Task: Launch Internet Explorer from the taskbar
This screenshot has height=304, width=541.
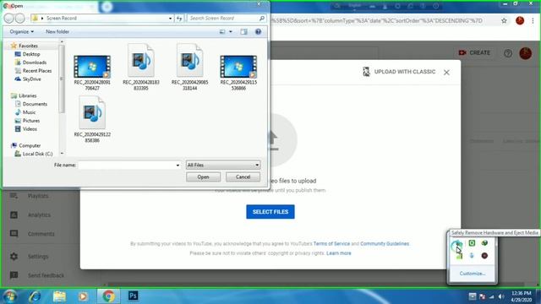Action: tap(35, 296)
